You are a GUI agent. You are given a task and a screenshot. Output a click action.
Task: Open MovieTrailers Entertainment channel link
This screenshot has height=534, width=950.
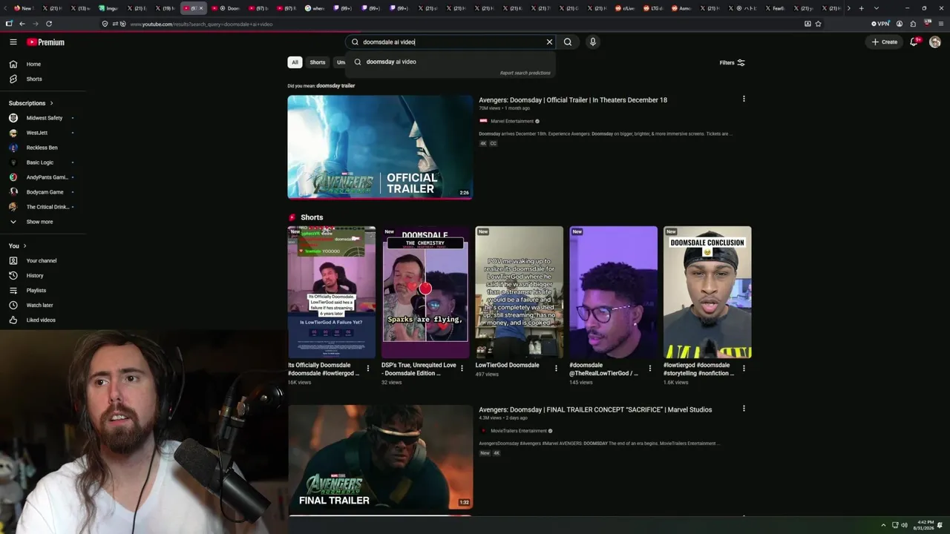519,431
